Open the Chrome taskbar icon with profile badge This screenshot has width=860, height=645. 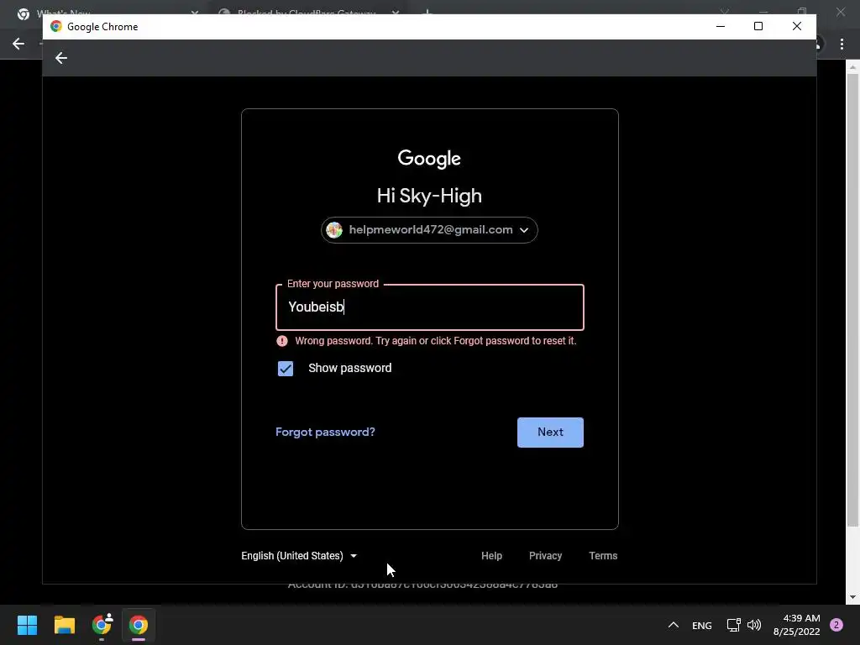(102, 625)
